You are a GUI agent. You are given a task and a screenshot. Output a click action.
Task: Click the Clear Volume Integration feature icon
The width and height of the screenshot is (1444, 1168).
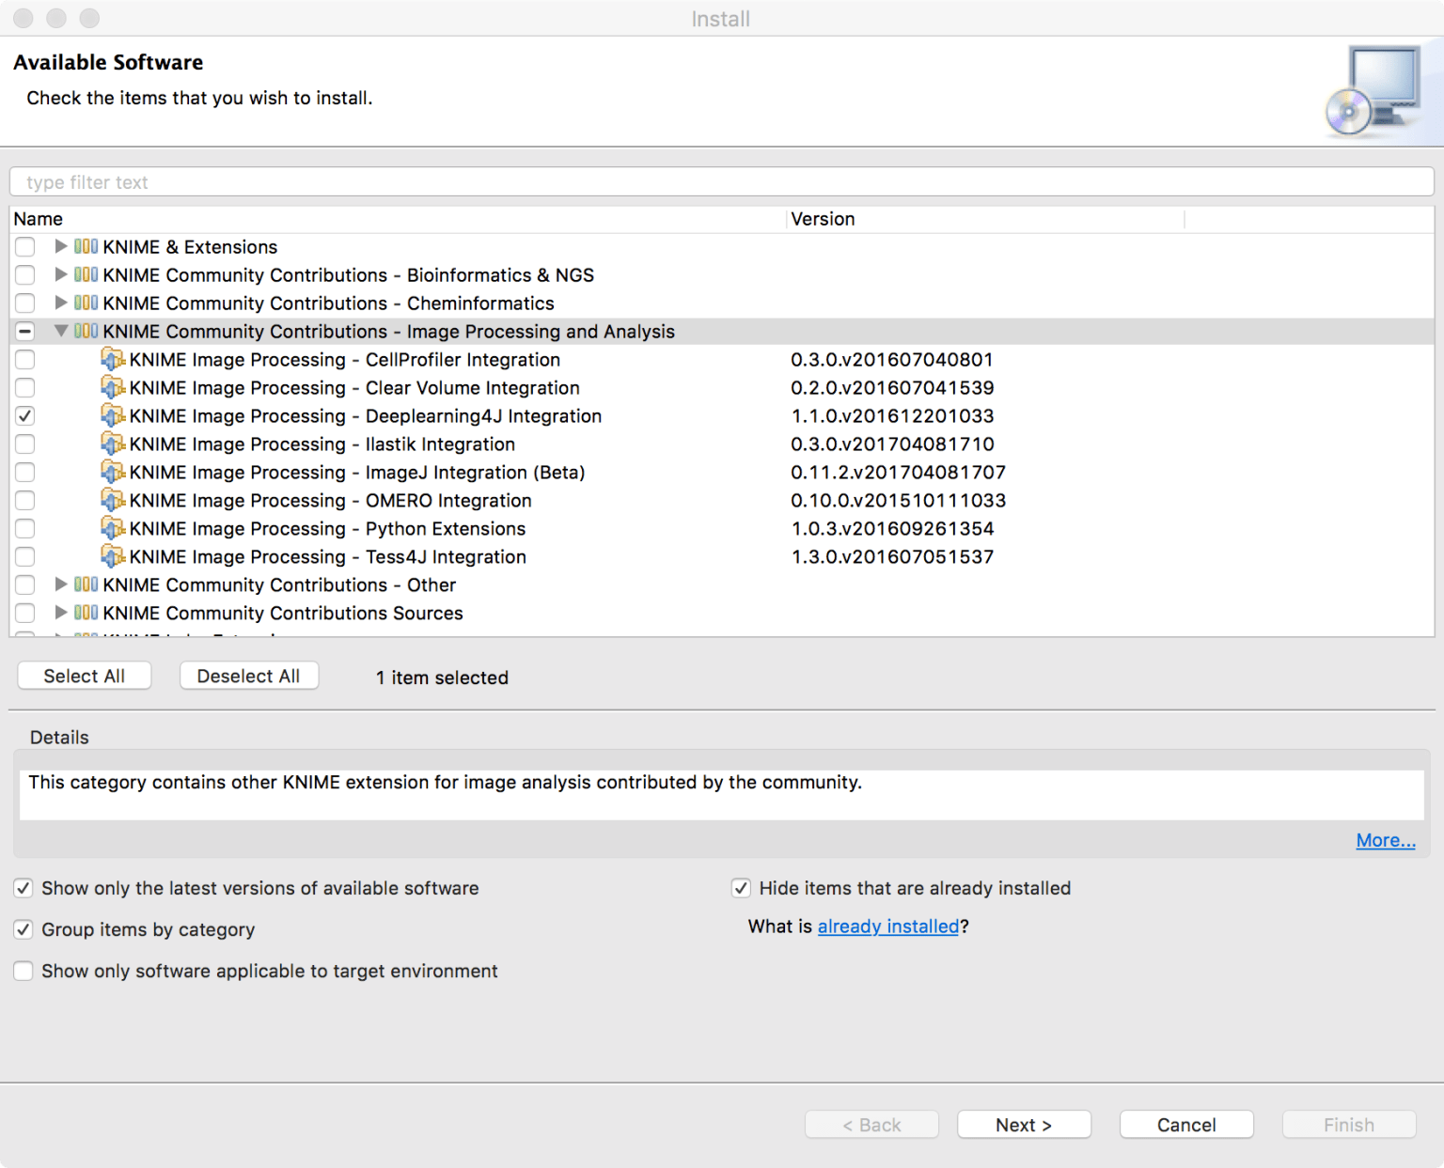click(113, 387)
